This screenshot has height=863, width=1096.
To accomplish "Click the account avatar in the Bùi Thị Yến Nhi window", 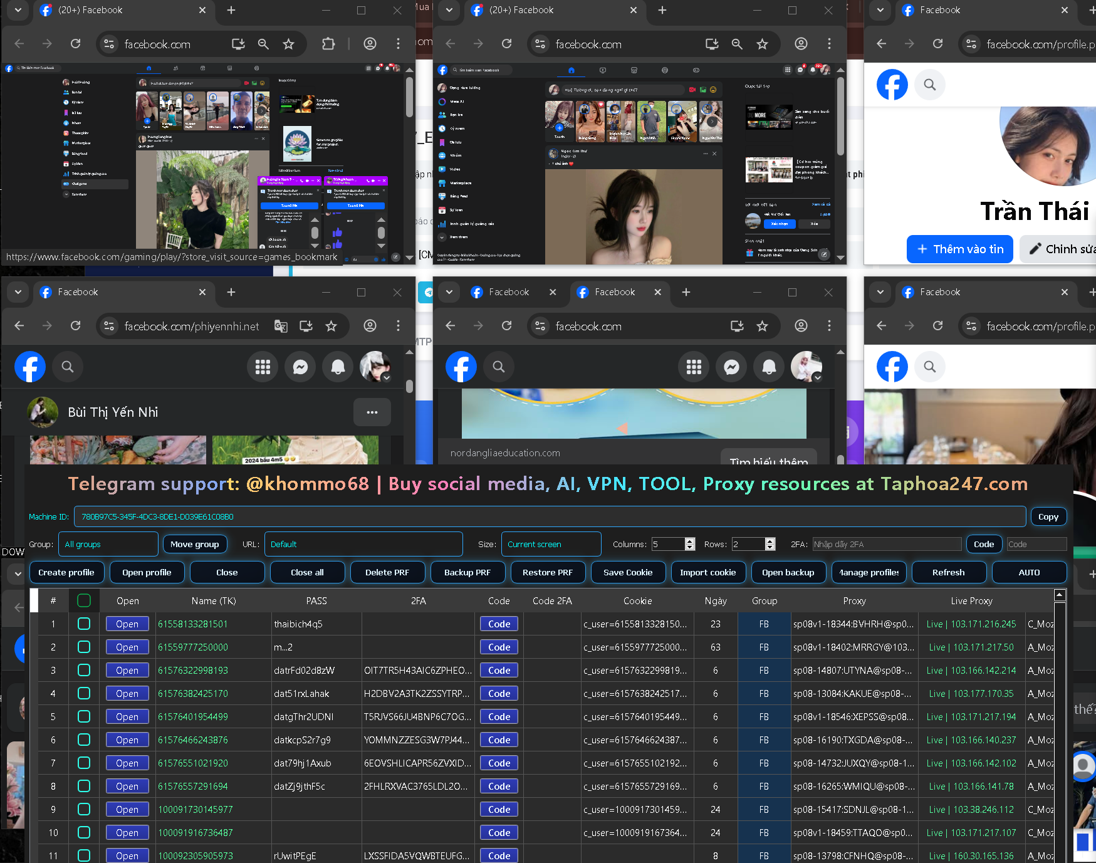I will (x=375, y=367).
